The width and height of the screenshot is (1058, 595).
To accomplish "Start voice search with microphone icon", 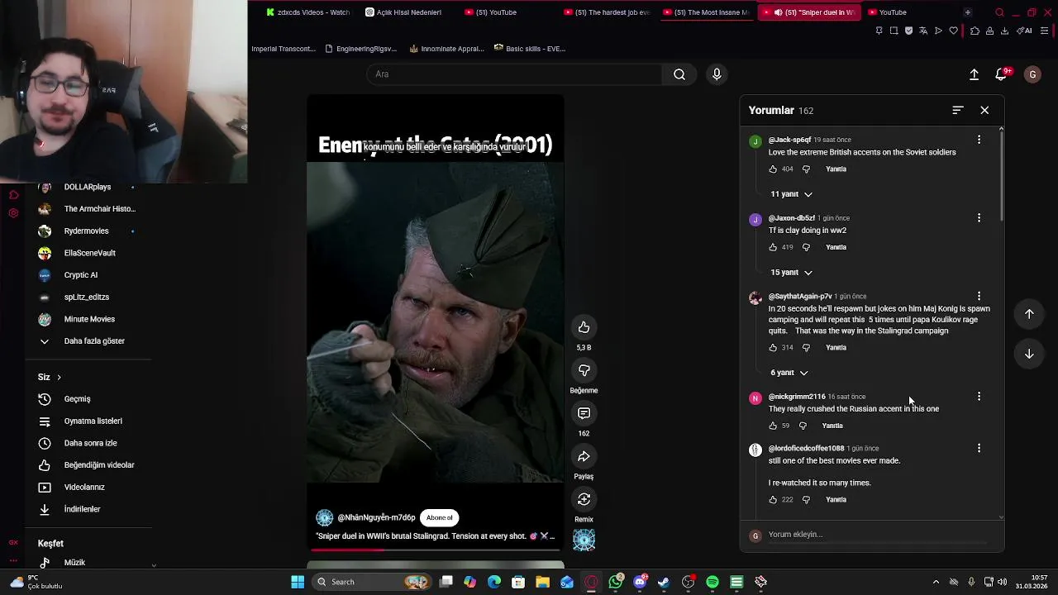I will [717, 74].
